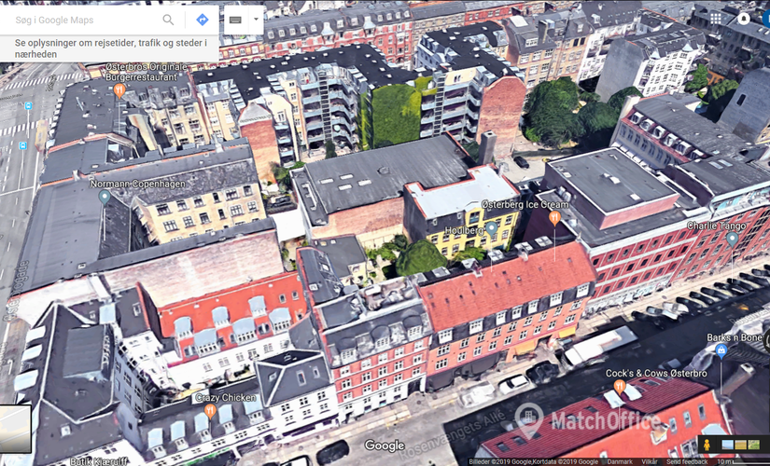Viewport: 770px width, 466px height.
Task: Click the on-screen keyboard icon
Action: tap(235, 20)
